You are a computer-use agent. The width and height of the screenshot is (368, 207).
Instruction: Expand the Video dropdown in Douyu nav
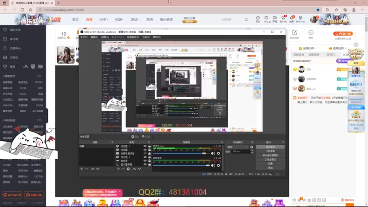(x=119, y=19)
